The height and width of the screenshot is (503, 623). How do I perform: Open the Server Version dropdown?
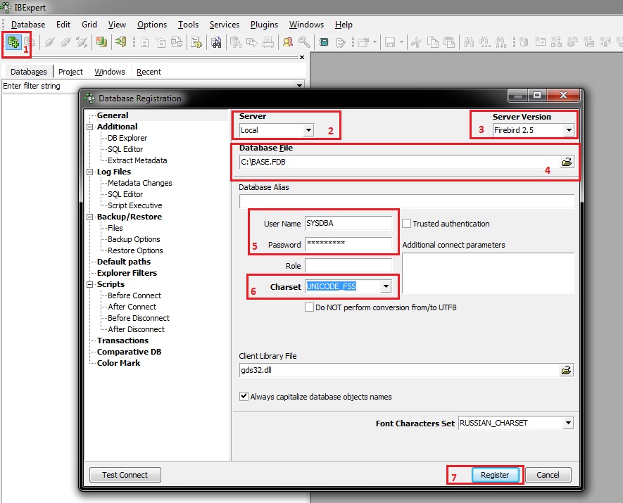pos(568,130)
